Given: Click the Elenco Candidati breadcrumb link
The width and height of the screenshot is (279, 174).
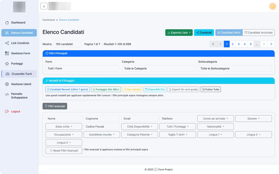Looking at the screenshot, I should click(x=69, y=20).
